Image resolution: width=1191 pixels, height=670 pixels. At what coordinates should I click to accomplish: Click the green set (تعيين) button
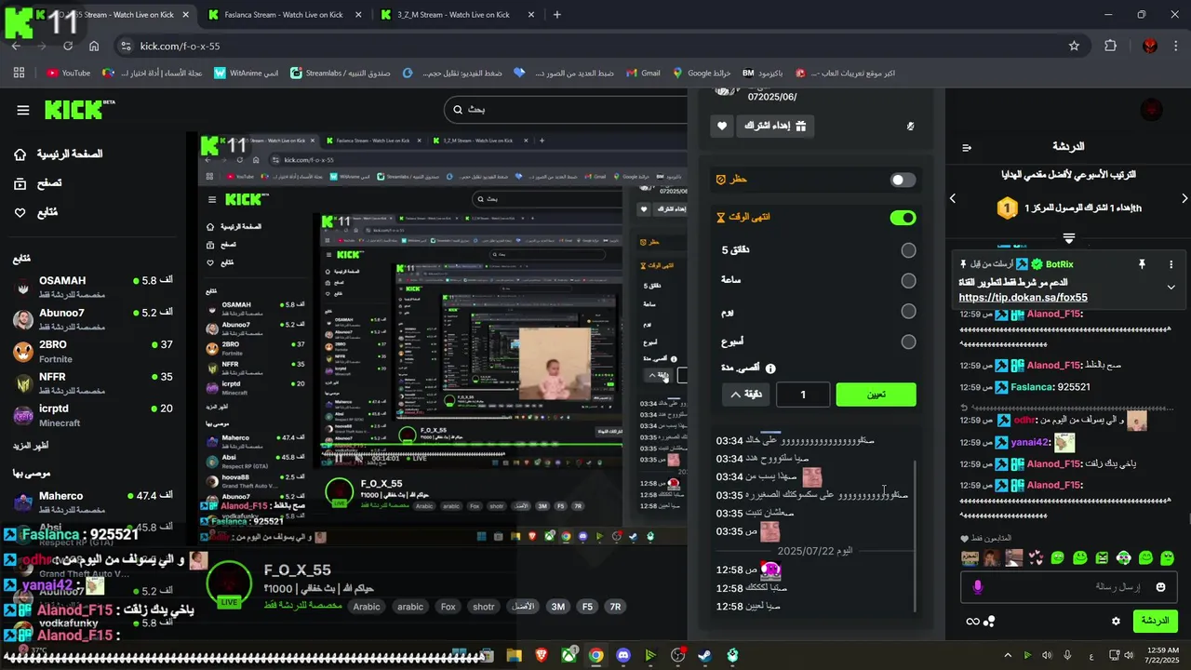(x=876, y=395)
